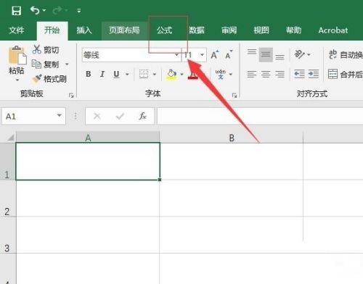Click the Redo arrow icon
The image size is (363, 284).
(57, 10)
